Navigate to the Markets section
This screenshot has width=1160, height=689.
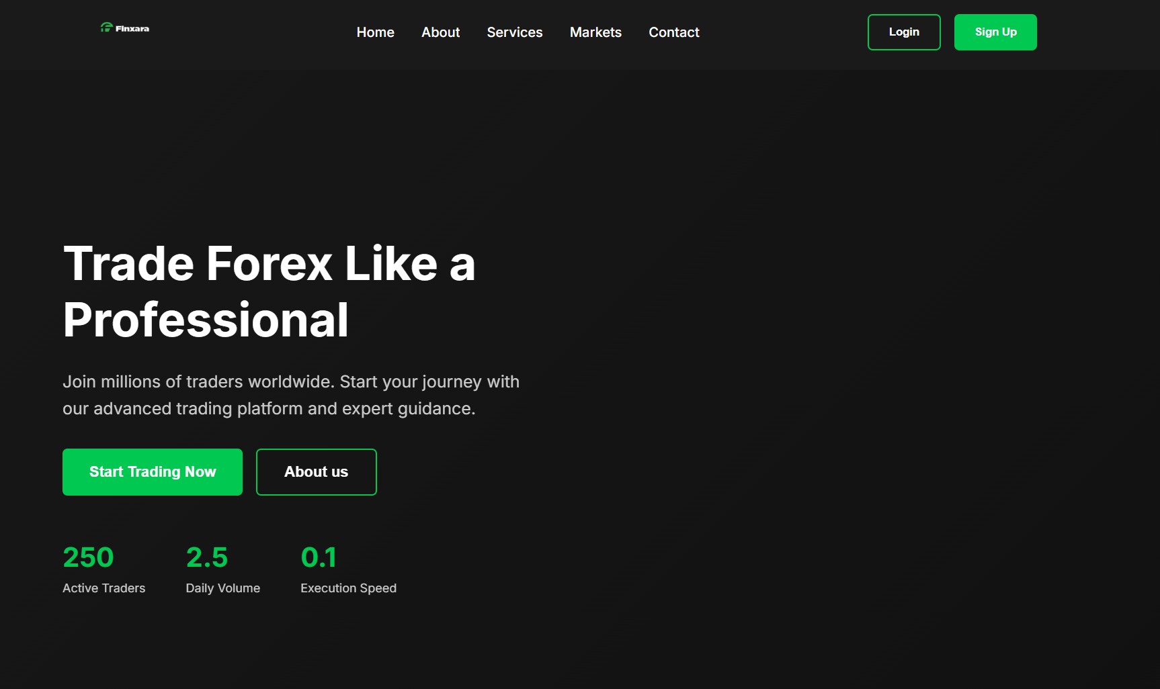coord(595,32)
